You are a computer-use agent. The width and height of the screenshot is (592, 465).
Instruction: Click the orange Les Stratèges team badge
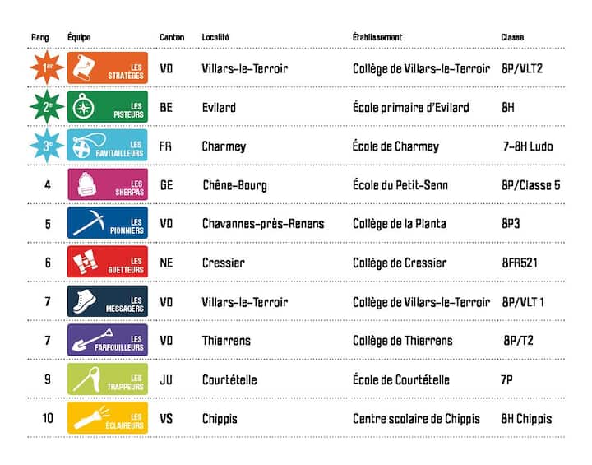tap(108, 69)
